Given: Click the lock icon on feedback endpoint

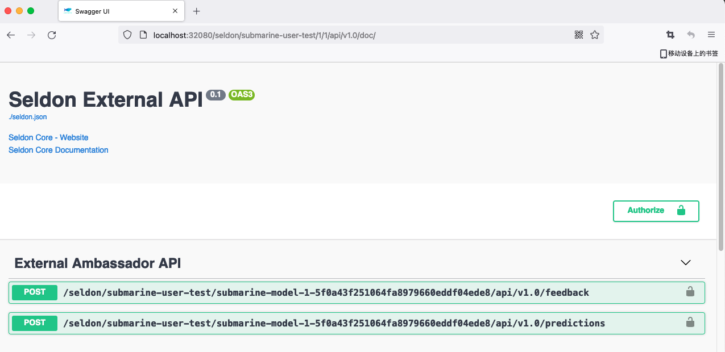Looking at the screenshot, I should pyautogui.click(x=690, y=292).
